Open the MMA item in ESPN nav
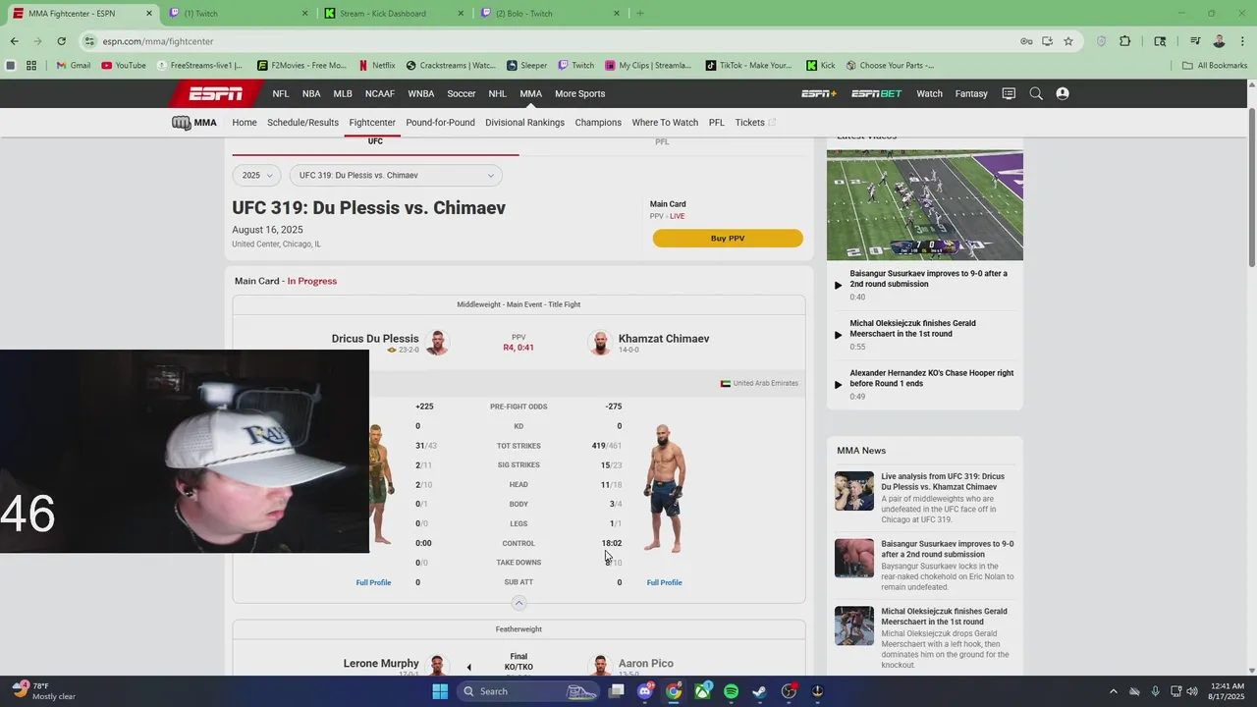Image resolution: width=1257 pixels, height=707 pixels. tap(530, 93)
